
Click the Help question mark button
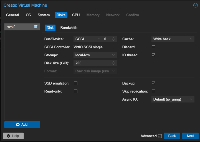click(13, 136)
